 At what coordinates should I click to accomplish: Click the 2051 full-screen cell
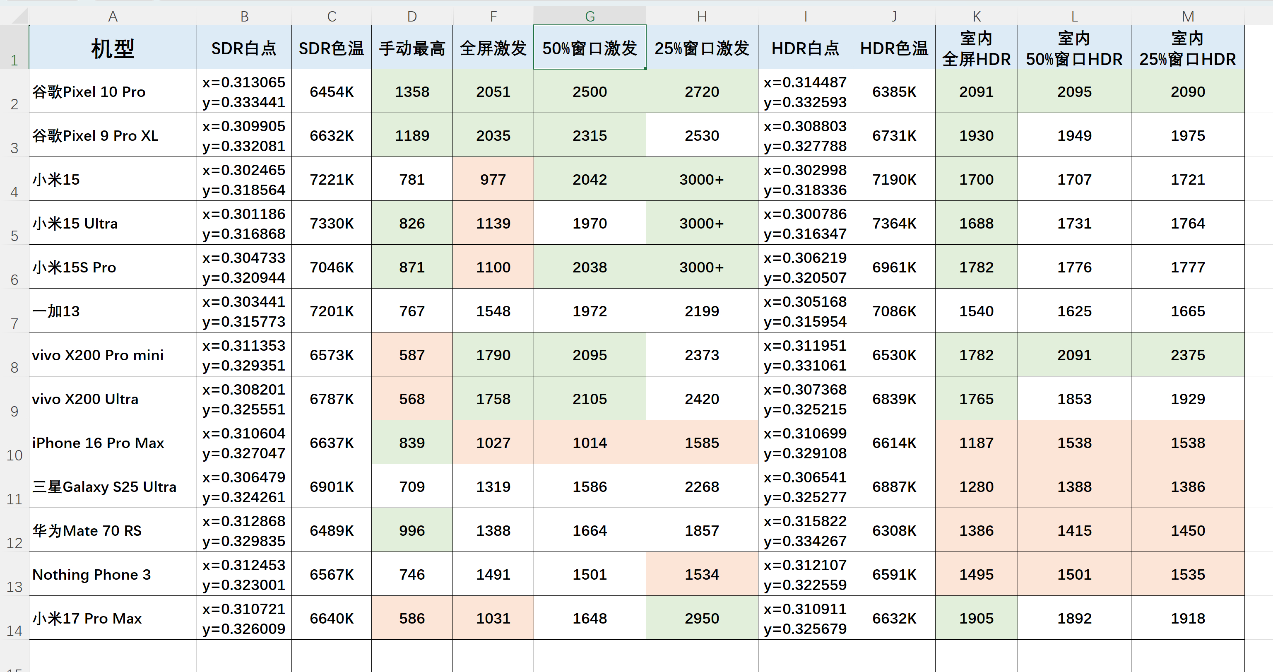coord(493,92)
